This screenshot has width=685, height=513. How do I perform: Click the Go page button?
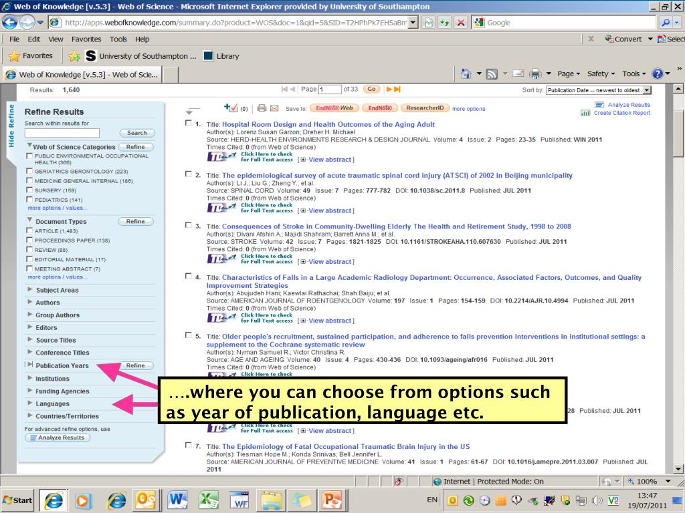tap(371, 89)
